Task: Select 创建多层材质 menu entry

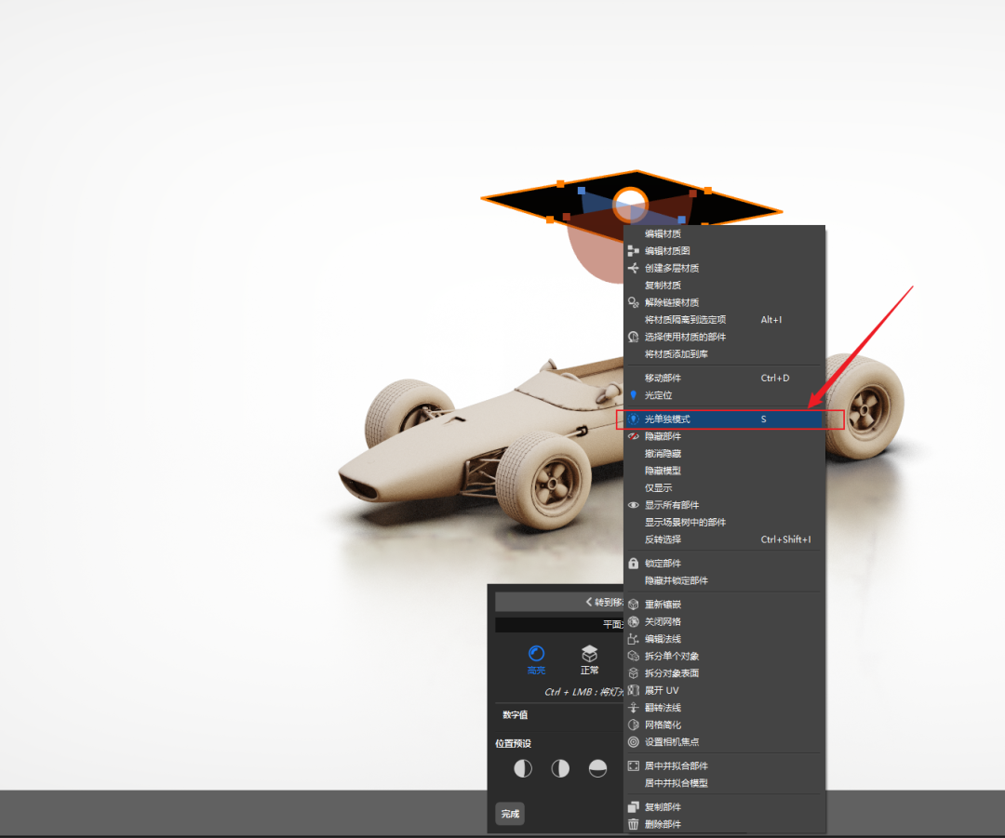Action: 724,269
